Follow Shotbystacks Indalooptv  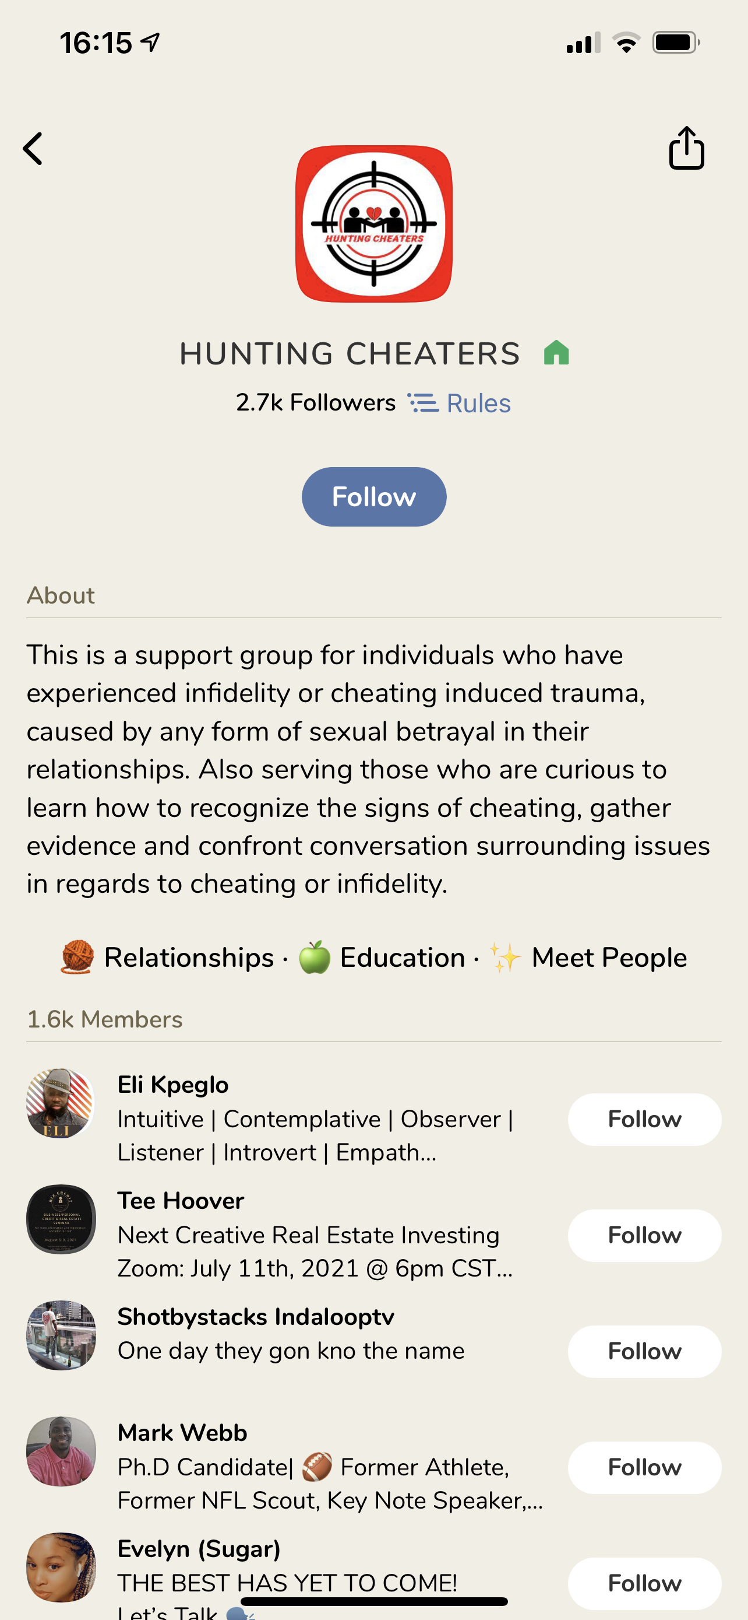coord(644,1352)
